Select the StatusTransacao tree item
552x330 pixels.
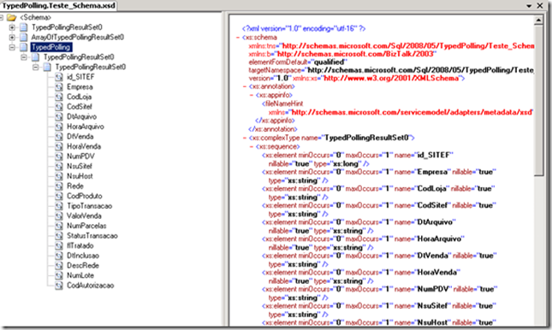click(x=92, y=236)
